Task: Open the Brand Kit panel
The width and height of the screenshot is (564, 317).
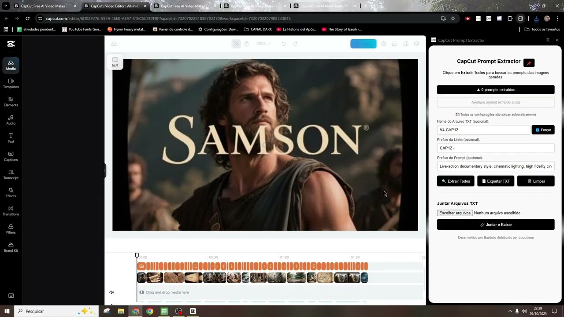Action: tap(11, 247)
